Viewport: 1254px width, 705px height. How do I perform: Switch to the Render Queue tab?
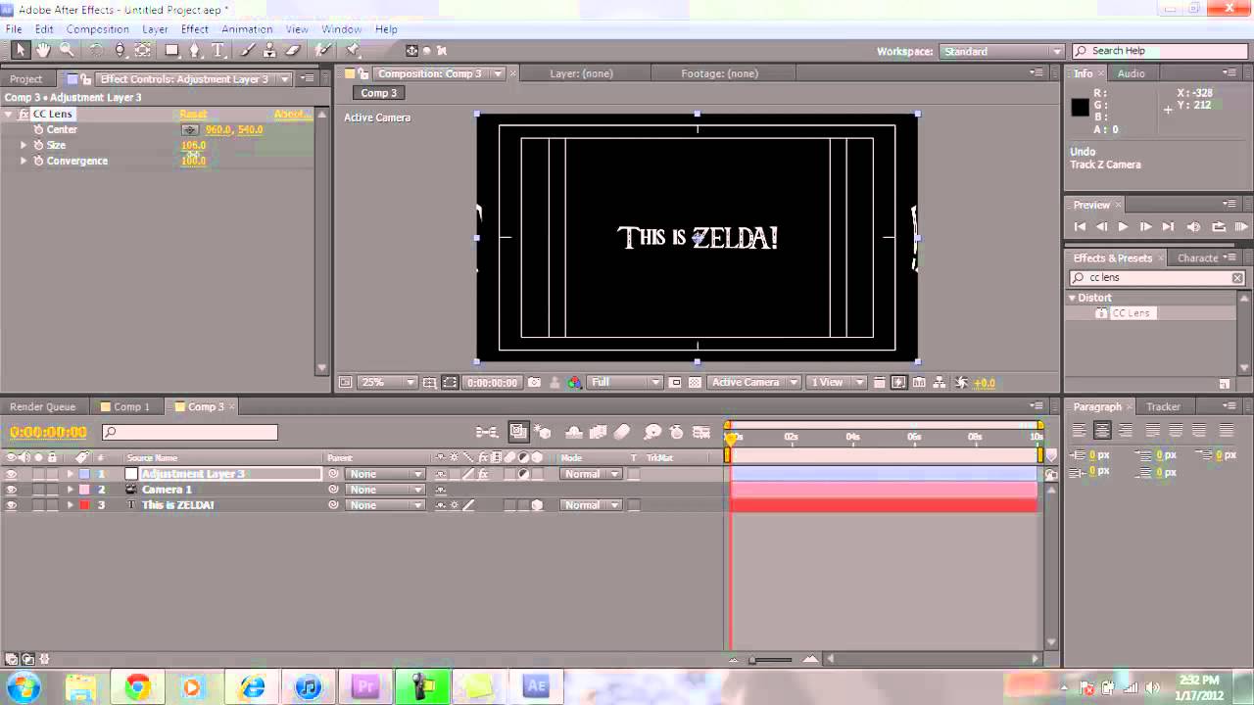43,406
